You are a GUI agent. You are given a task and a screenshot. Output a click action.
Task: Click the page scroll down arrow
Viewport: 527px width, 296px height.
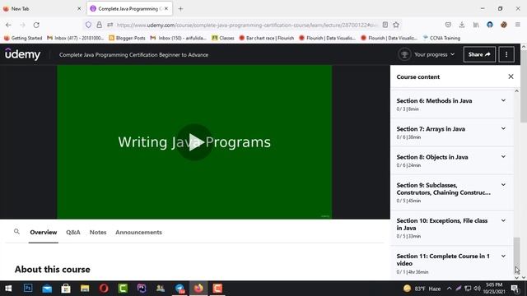[524, 278]
